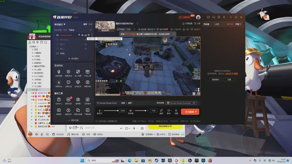Toggle visibility of the 窗口 1 source
This screenshot has width=292, height=164.
click(85, 49)
